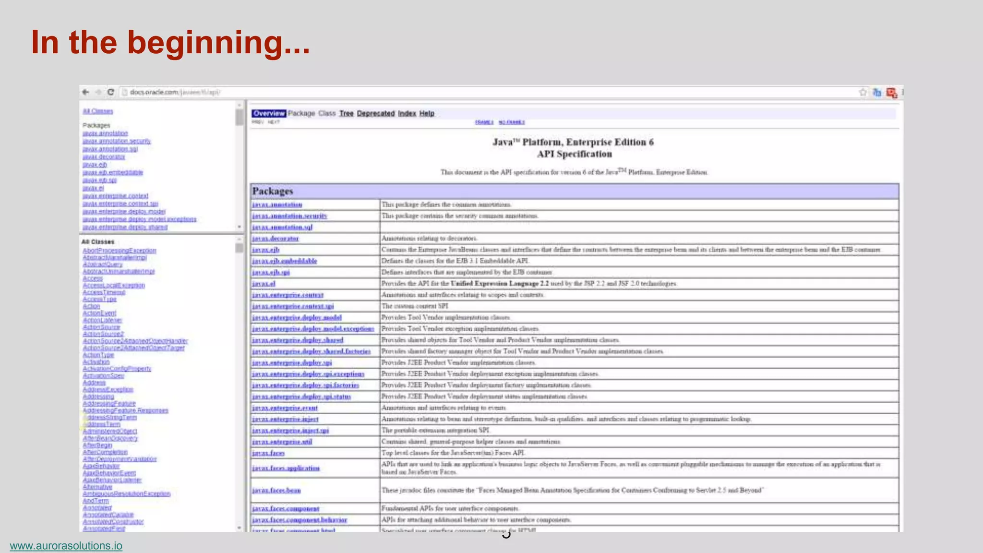Viewport: 983px width, 553px height.
Task: Click the browser back arrow
Action: (86, 92)
